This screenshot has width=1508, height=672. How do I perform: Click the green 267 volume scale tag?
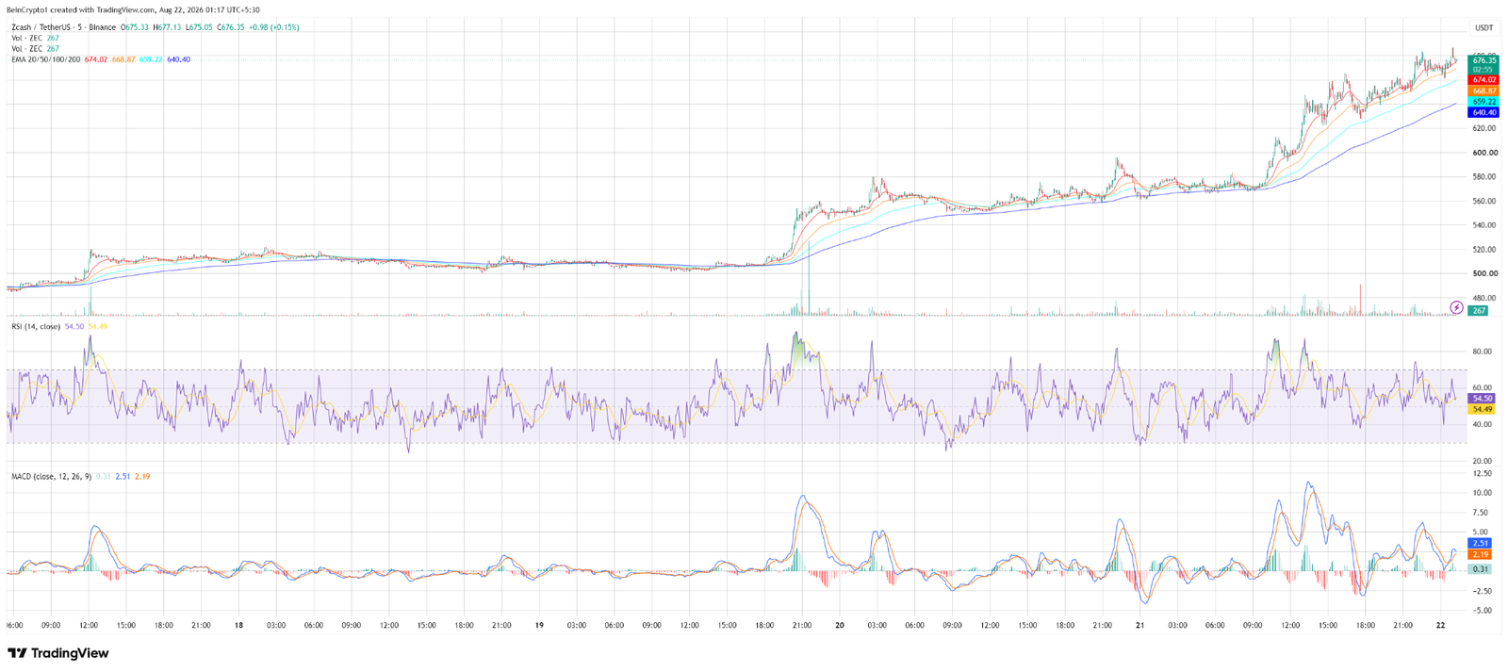click(x=1479, y=310)
